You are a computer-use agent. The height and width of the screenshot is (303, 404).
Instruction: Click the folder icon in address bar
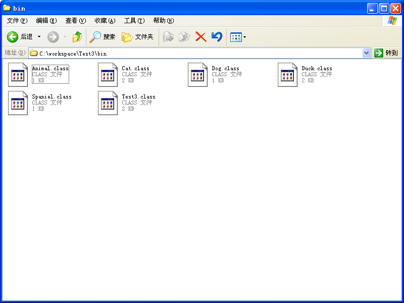[33, 53]
